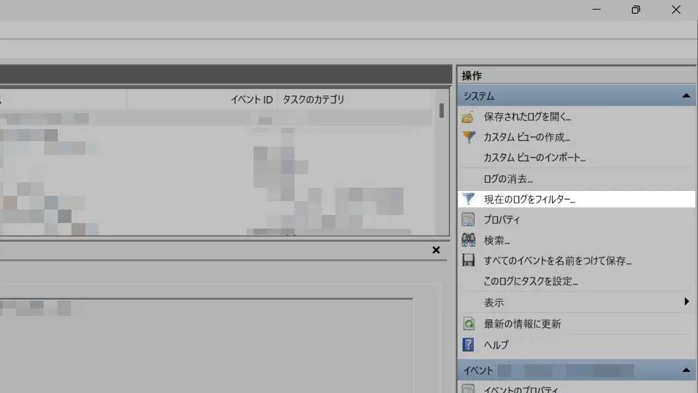Click the イベントのプロパティ icon at the bottom
The image size is (698, 393).
(468, 389)
